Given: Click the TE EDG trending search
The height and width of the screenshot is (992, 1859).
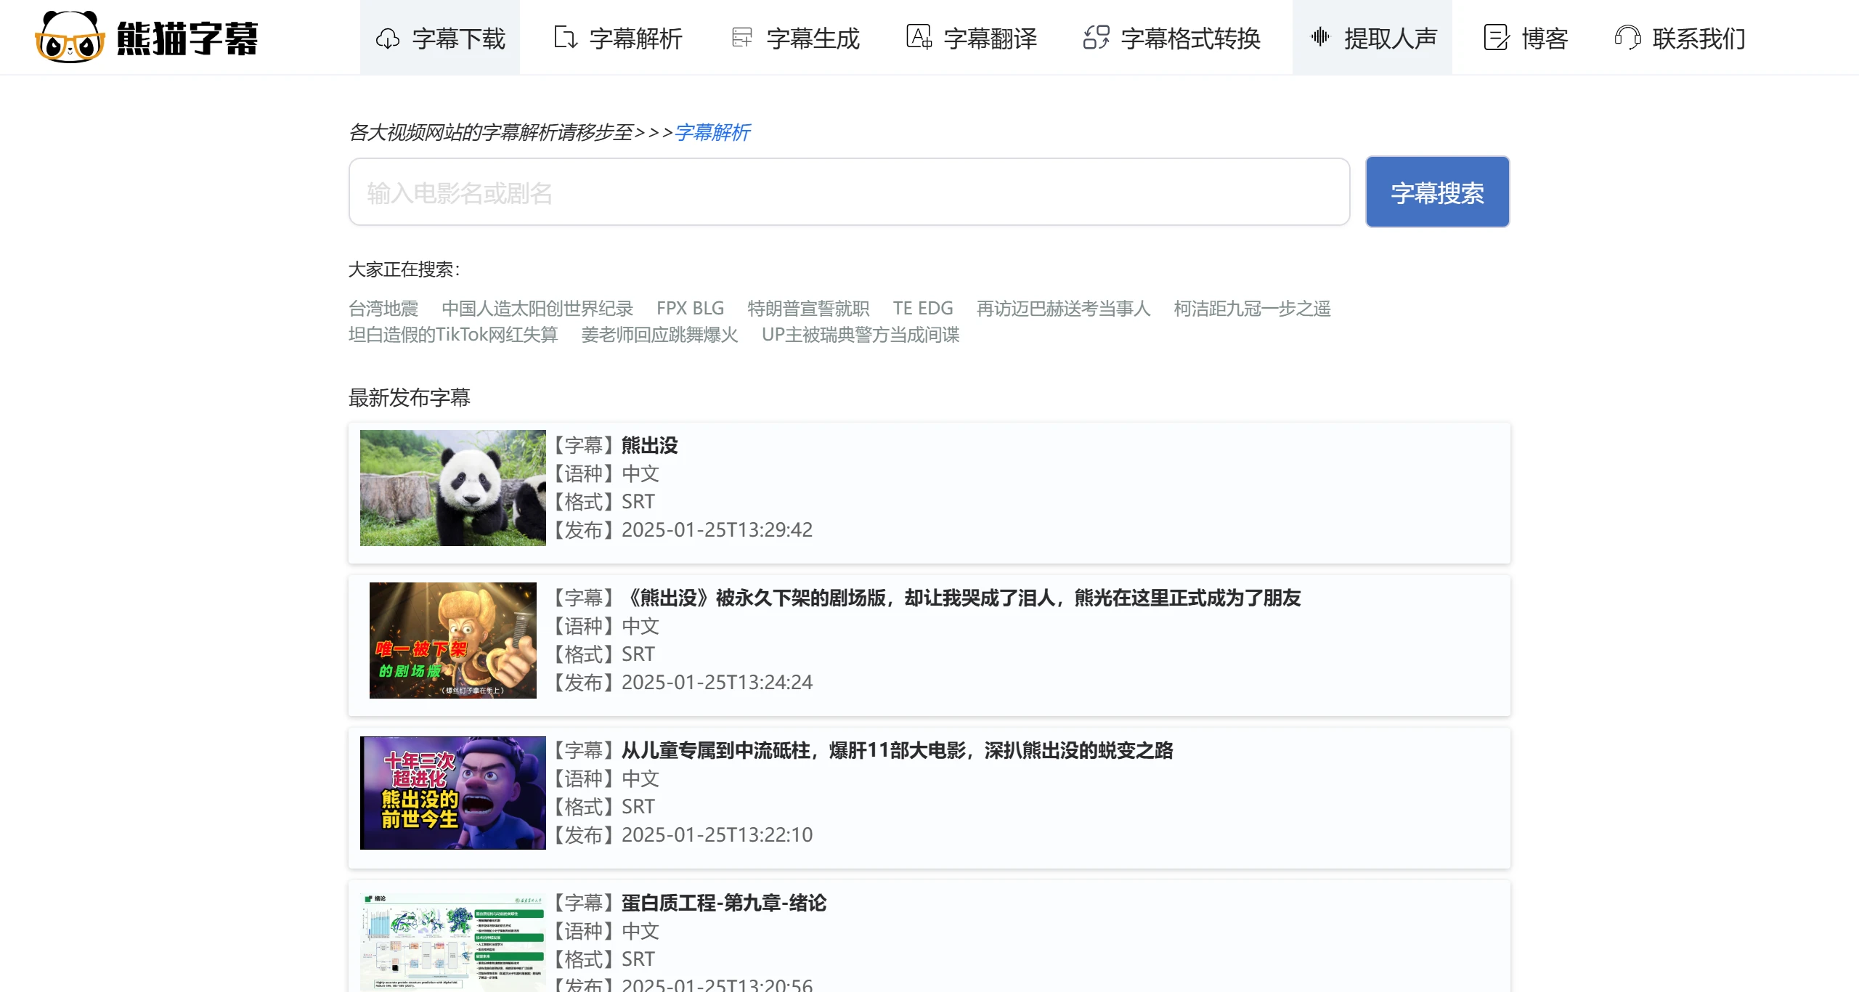Looking at the screenshot, I should (922, 308).
